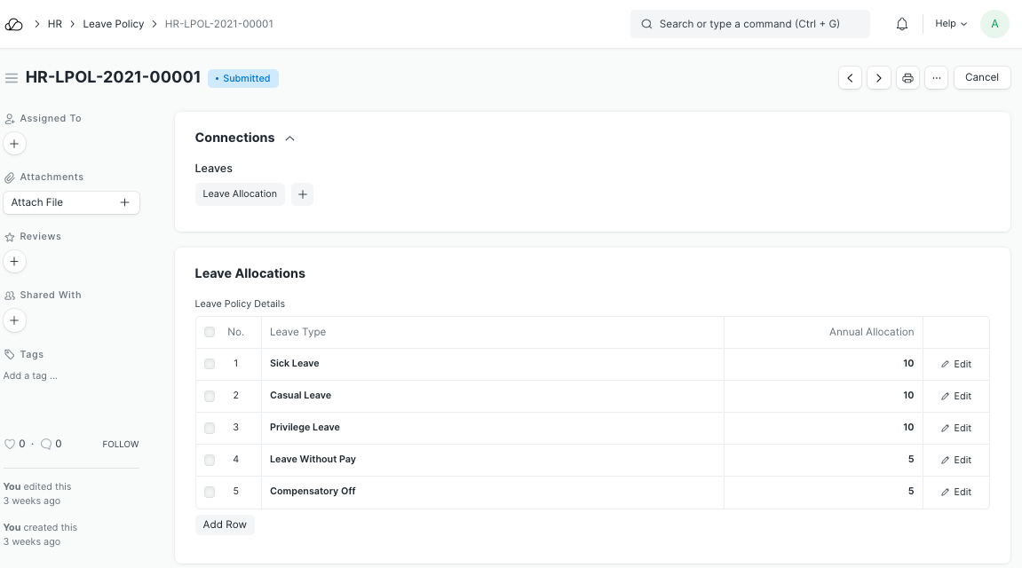Add new Leave Allocation plus icon
Screen dimensions: 1022x568
coord(302,194)
